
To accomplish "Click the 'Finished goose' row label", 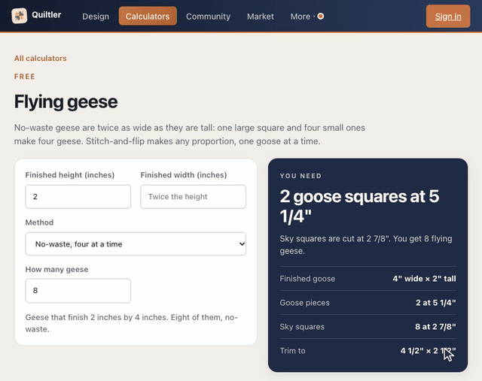I will pyautogui.click(x=307, y=279).
